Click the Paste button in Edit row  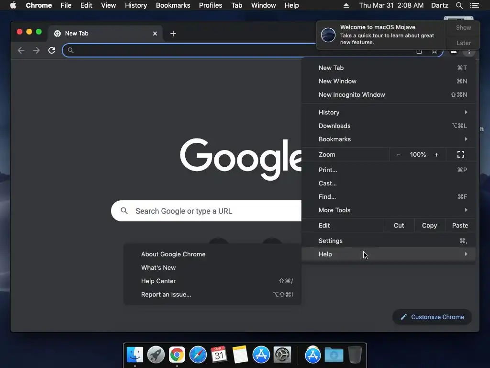(x=460, y=226)
